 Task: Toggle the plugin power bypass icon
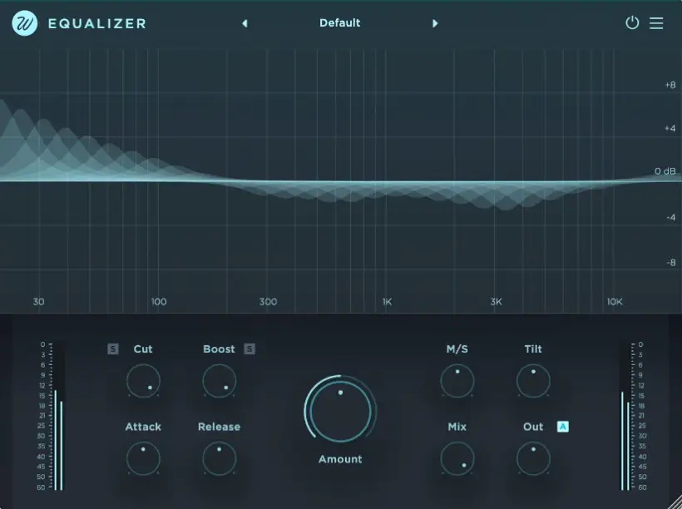pyautogui.click(x=632, y=22)
